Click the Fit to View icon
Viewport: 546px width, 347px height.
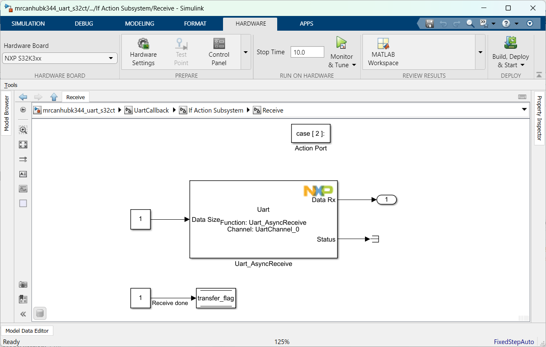(x=23, y=144)
